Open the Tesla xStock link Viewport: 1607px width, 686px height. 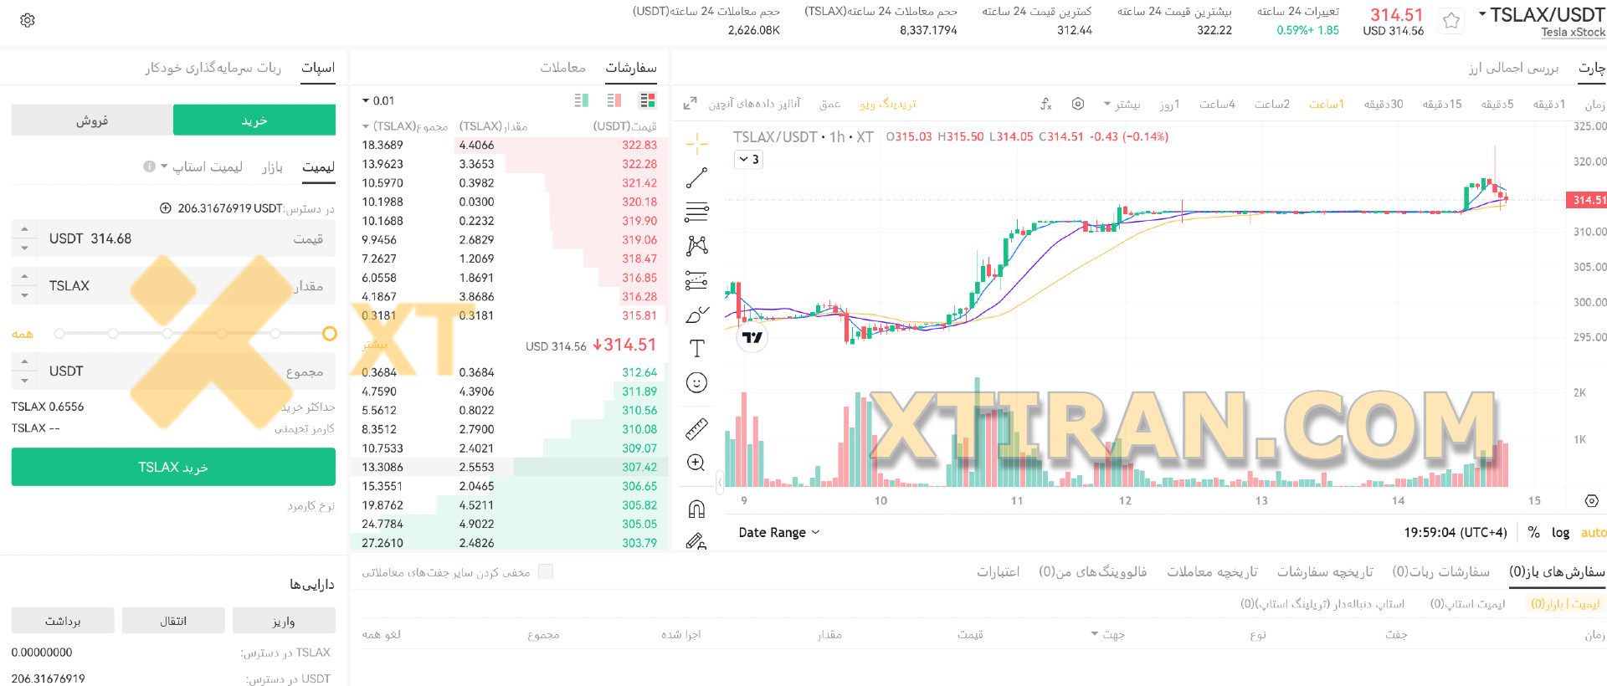coord(1573,32)
